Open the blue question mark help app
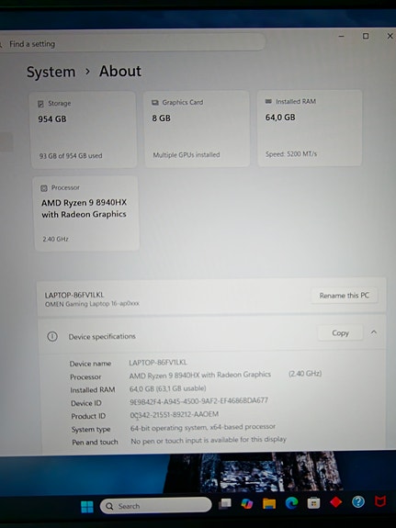This screenshot has height=528, width=396. tap(358, 501)
